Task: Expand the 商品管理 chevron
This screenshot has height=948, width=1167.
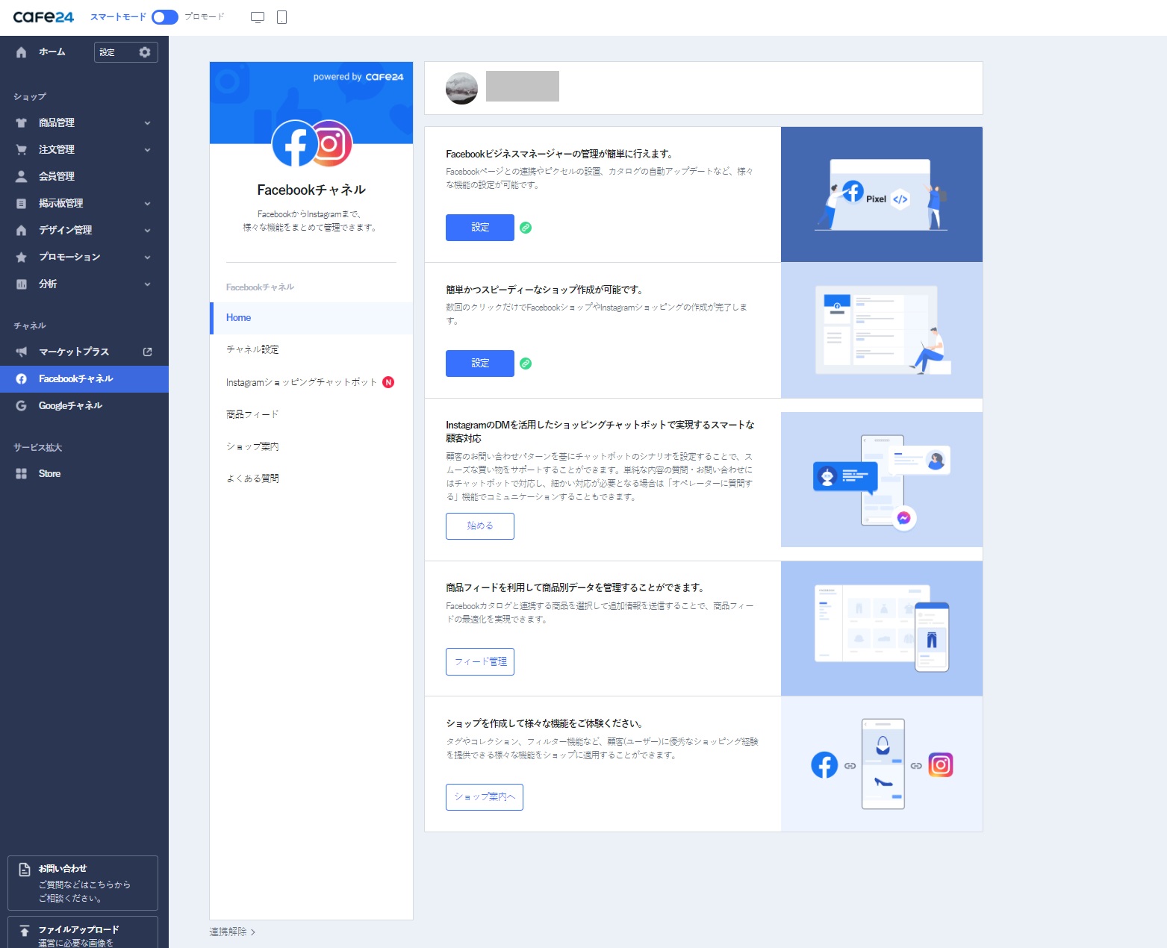Action: pyautogui.click(x=147, y=123)
